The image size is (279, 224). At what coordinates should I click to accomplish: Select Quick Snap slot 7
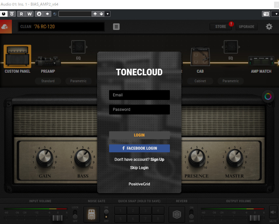tap(145, 218)
